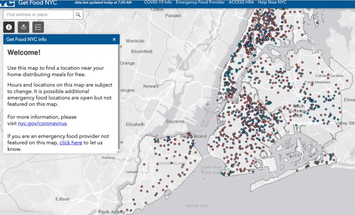The width and height of the screenshot is (355, 215).
Task: Click the data last updated text
Action: coord(103,3)
